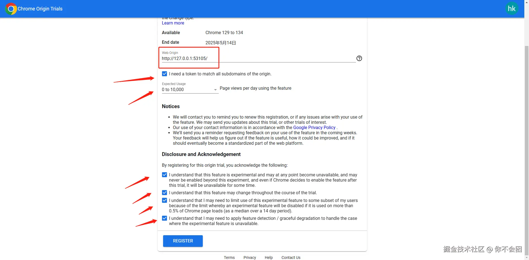Open the Learn more link
The image size is (529, 260).
[x=173, y=23]
